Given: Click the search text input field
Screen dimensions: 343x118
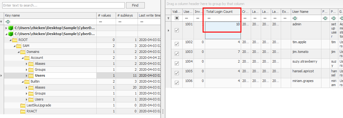Looking at the screenshot, I should [63, 5].
